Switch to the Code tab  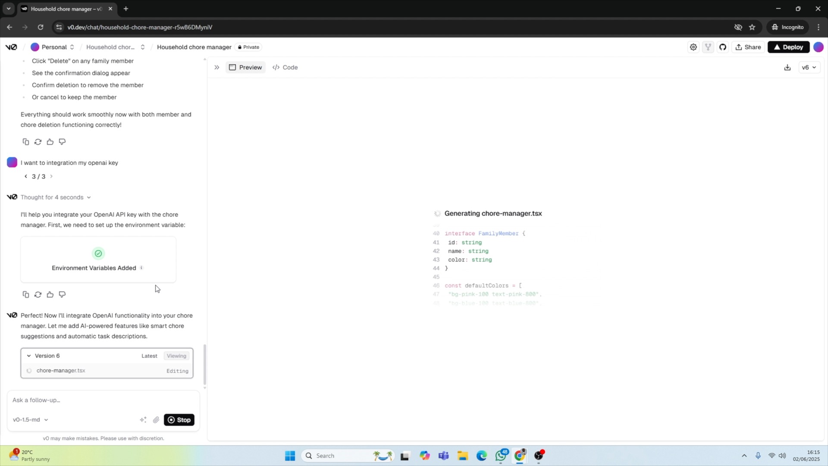click(x=285, y=67)
